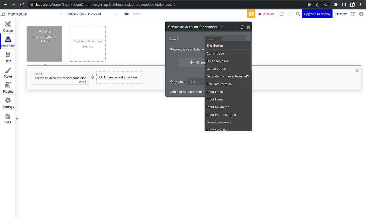
Task: Open the help question mark icon
Action: tap(353, 14)
